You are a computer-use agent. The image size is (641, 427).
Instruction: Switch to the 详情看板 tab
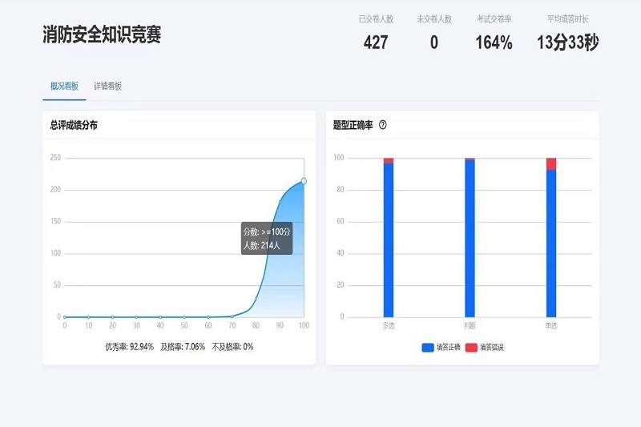(107, 86)
